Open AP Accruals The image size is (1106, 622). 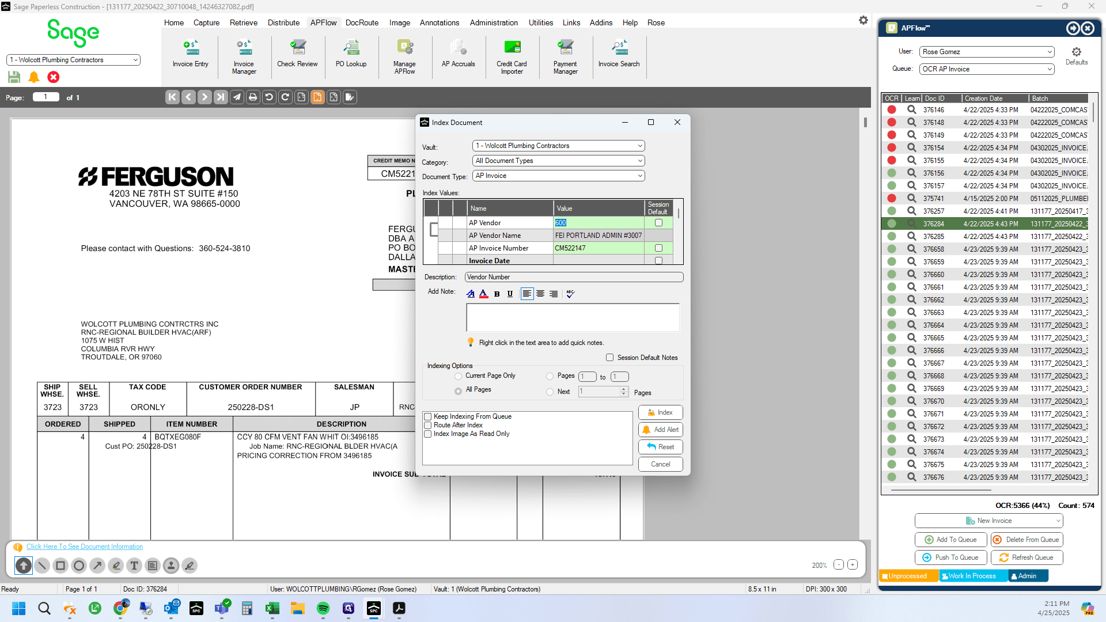point(459,54)
